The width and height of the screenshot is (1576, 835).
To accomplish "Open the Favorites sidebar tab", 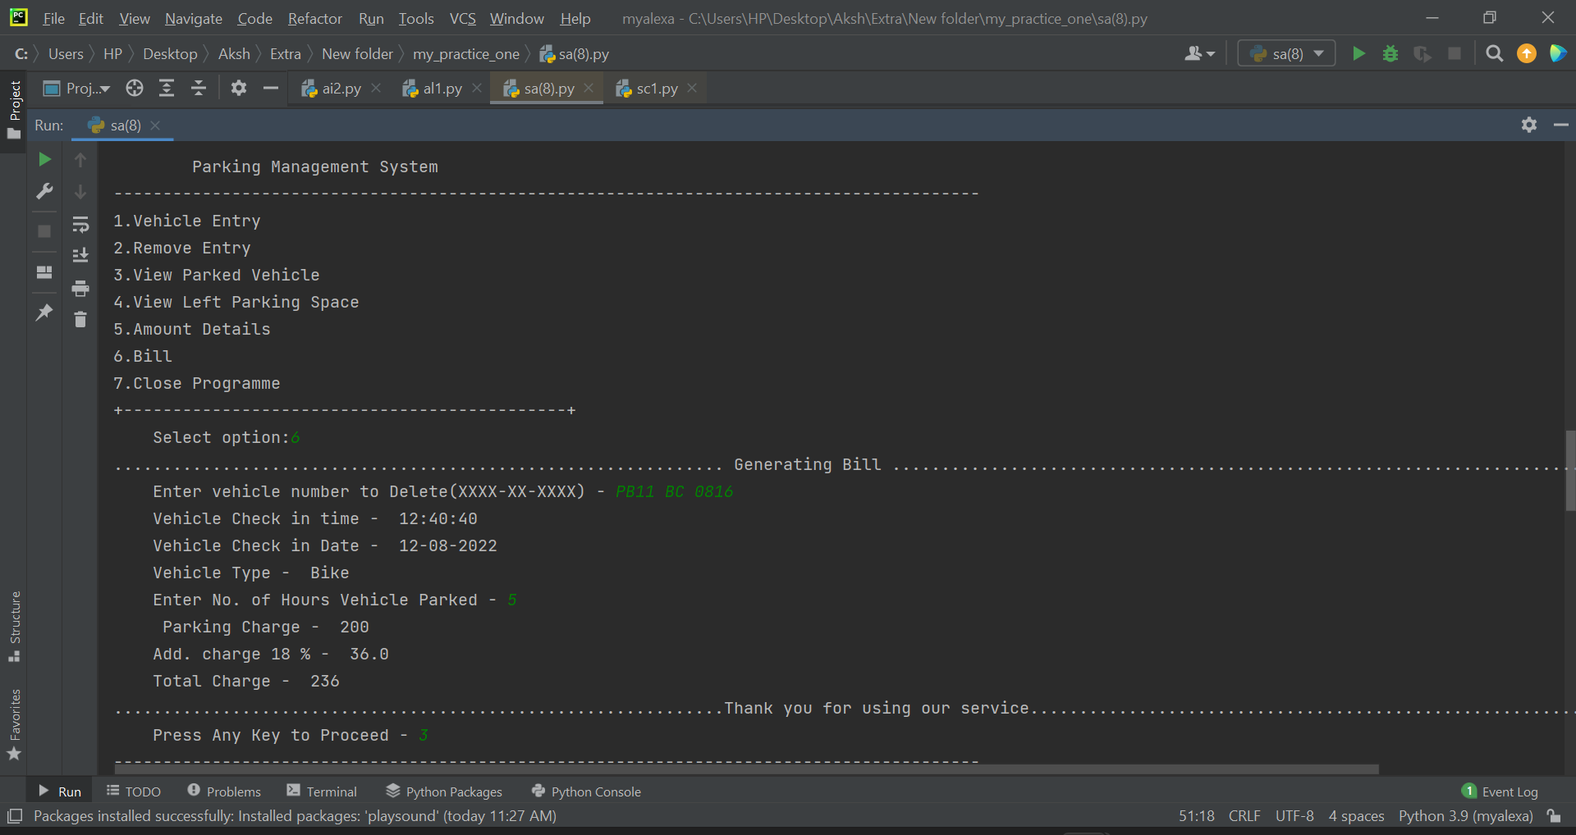I will click(x=14, y=724).
